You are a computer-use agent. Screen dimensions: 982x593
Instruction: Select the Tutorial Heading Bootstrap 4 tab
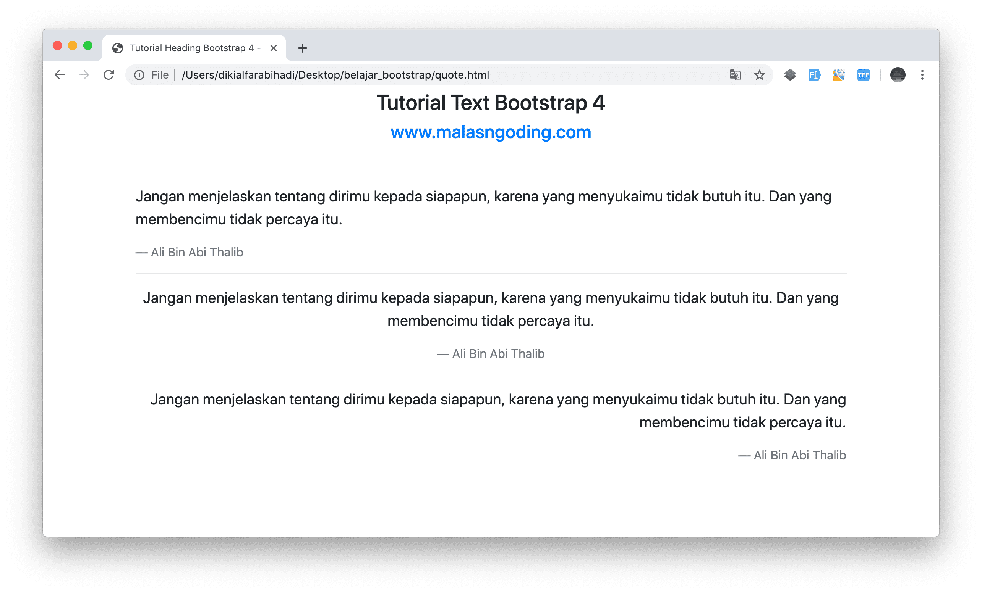[191, 48]
